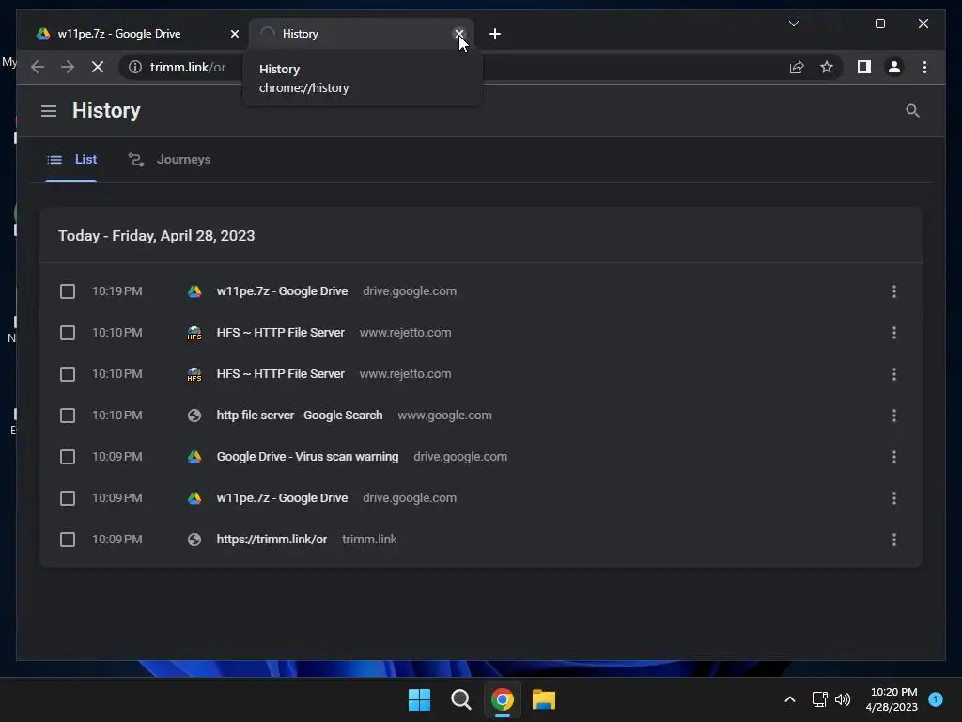Image resolution: width=962 pixels, height=722 pixels.
Task: Go forward using the forward arrow
Action: 68,67
